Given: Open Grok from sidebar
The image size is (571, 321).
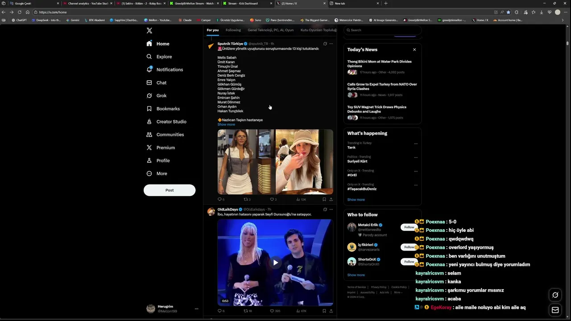Looking at the screenshot, I should (157, 95).
